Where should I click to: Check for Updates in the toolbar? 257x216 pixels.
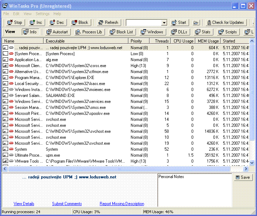point(226,22)
